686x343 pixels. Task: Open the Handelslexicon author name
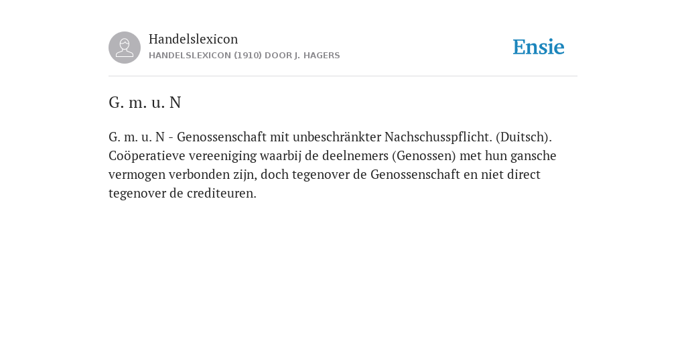point(194,39)
